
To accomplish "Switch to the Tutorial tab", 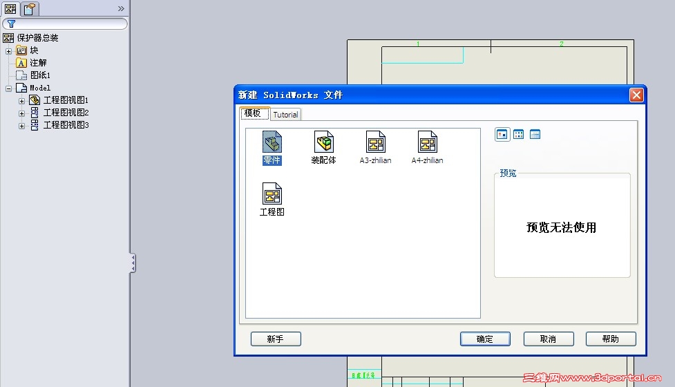I will (x=285, y=115).
